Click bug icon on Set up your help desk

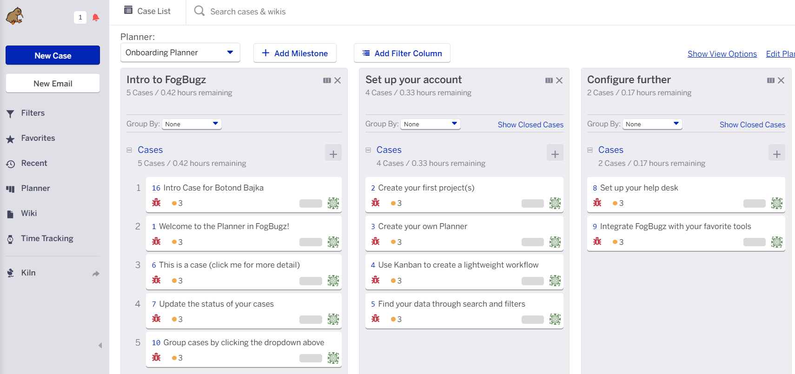click(597, 203)
